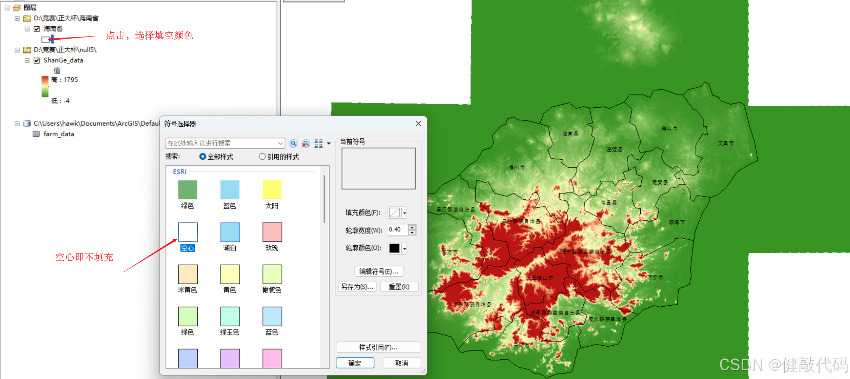Click the clear search results icon
850x379 pixels.
[306, 143]
